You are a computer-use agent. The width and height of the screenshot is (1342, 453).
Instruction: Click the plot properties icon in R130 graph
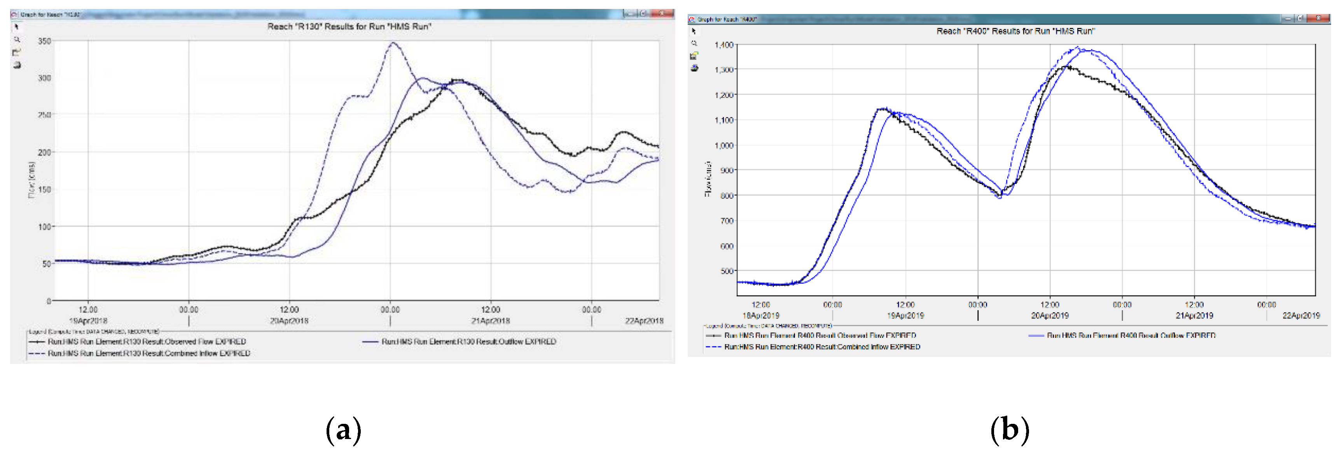[17, 52]
